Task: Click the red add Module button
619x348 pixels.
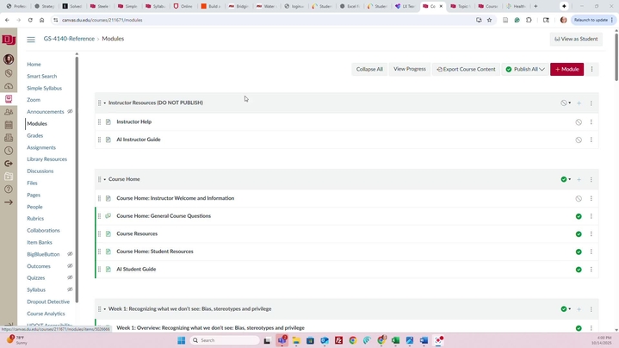Action: (x=566, y=69)
